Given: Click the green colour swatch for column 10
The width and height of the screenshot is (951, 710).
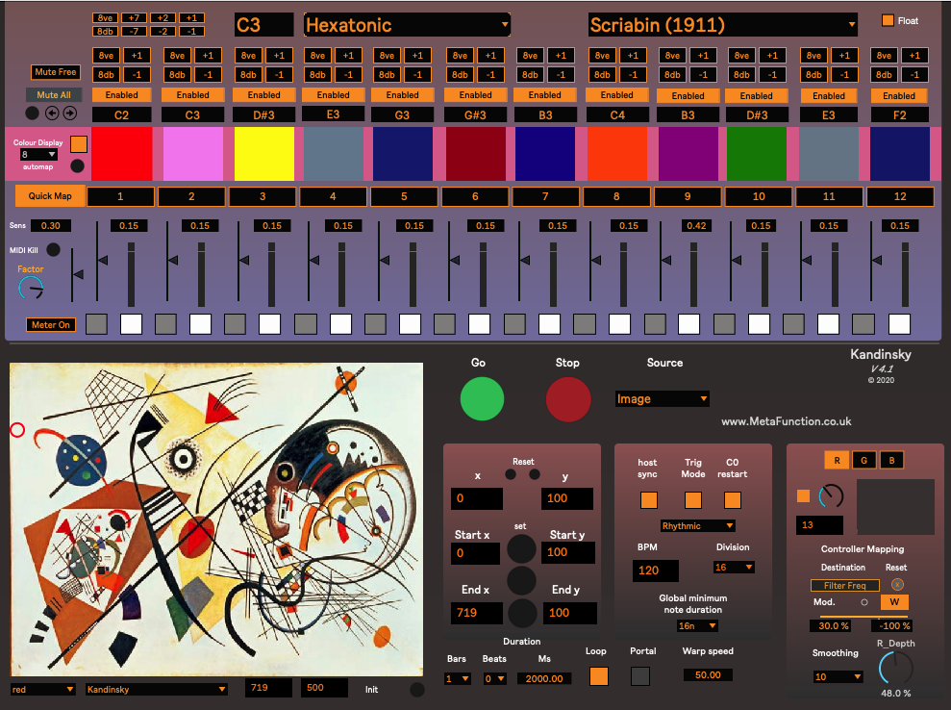Looking at the screenshot, I should [757, 154].
